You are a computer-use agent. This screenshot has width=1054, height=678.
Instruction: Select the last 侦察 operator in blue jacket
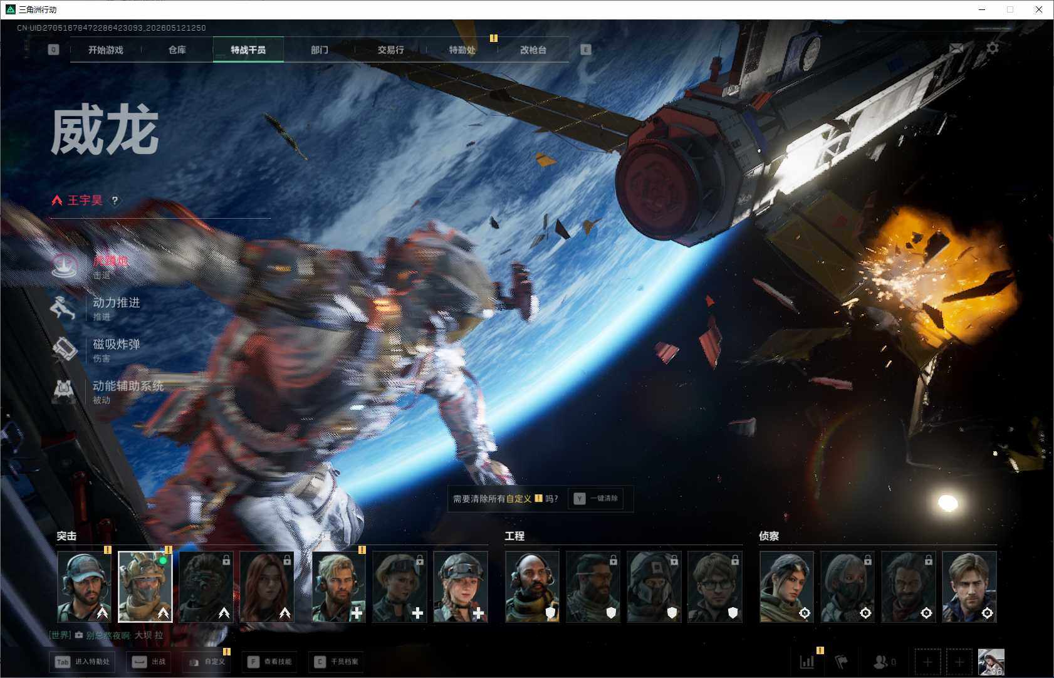pos(969,587)
